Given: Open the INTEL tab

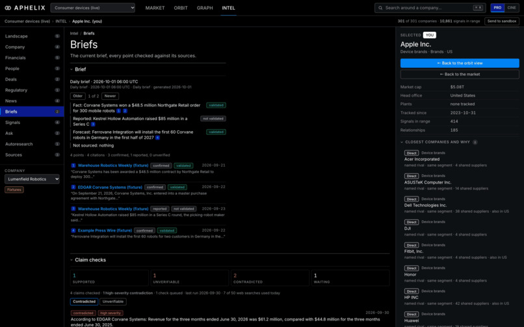Looking at the screenshot, I should click(229, 8).
